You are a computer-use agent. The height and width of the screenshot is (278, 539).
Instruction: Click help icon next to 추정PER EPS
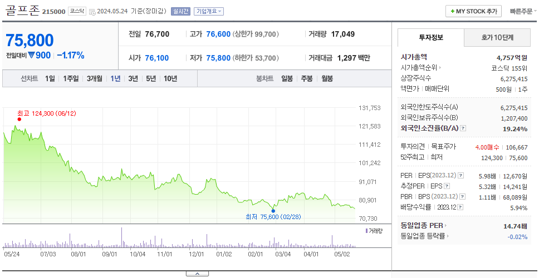tap(447, 186)
